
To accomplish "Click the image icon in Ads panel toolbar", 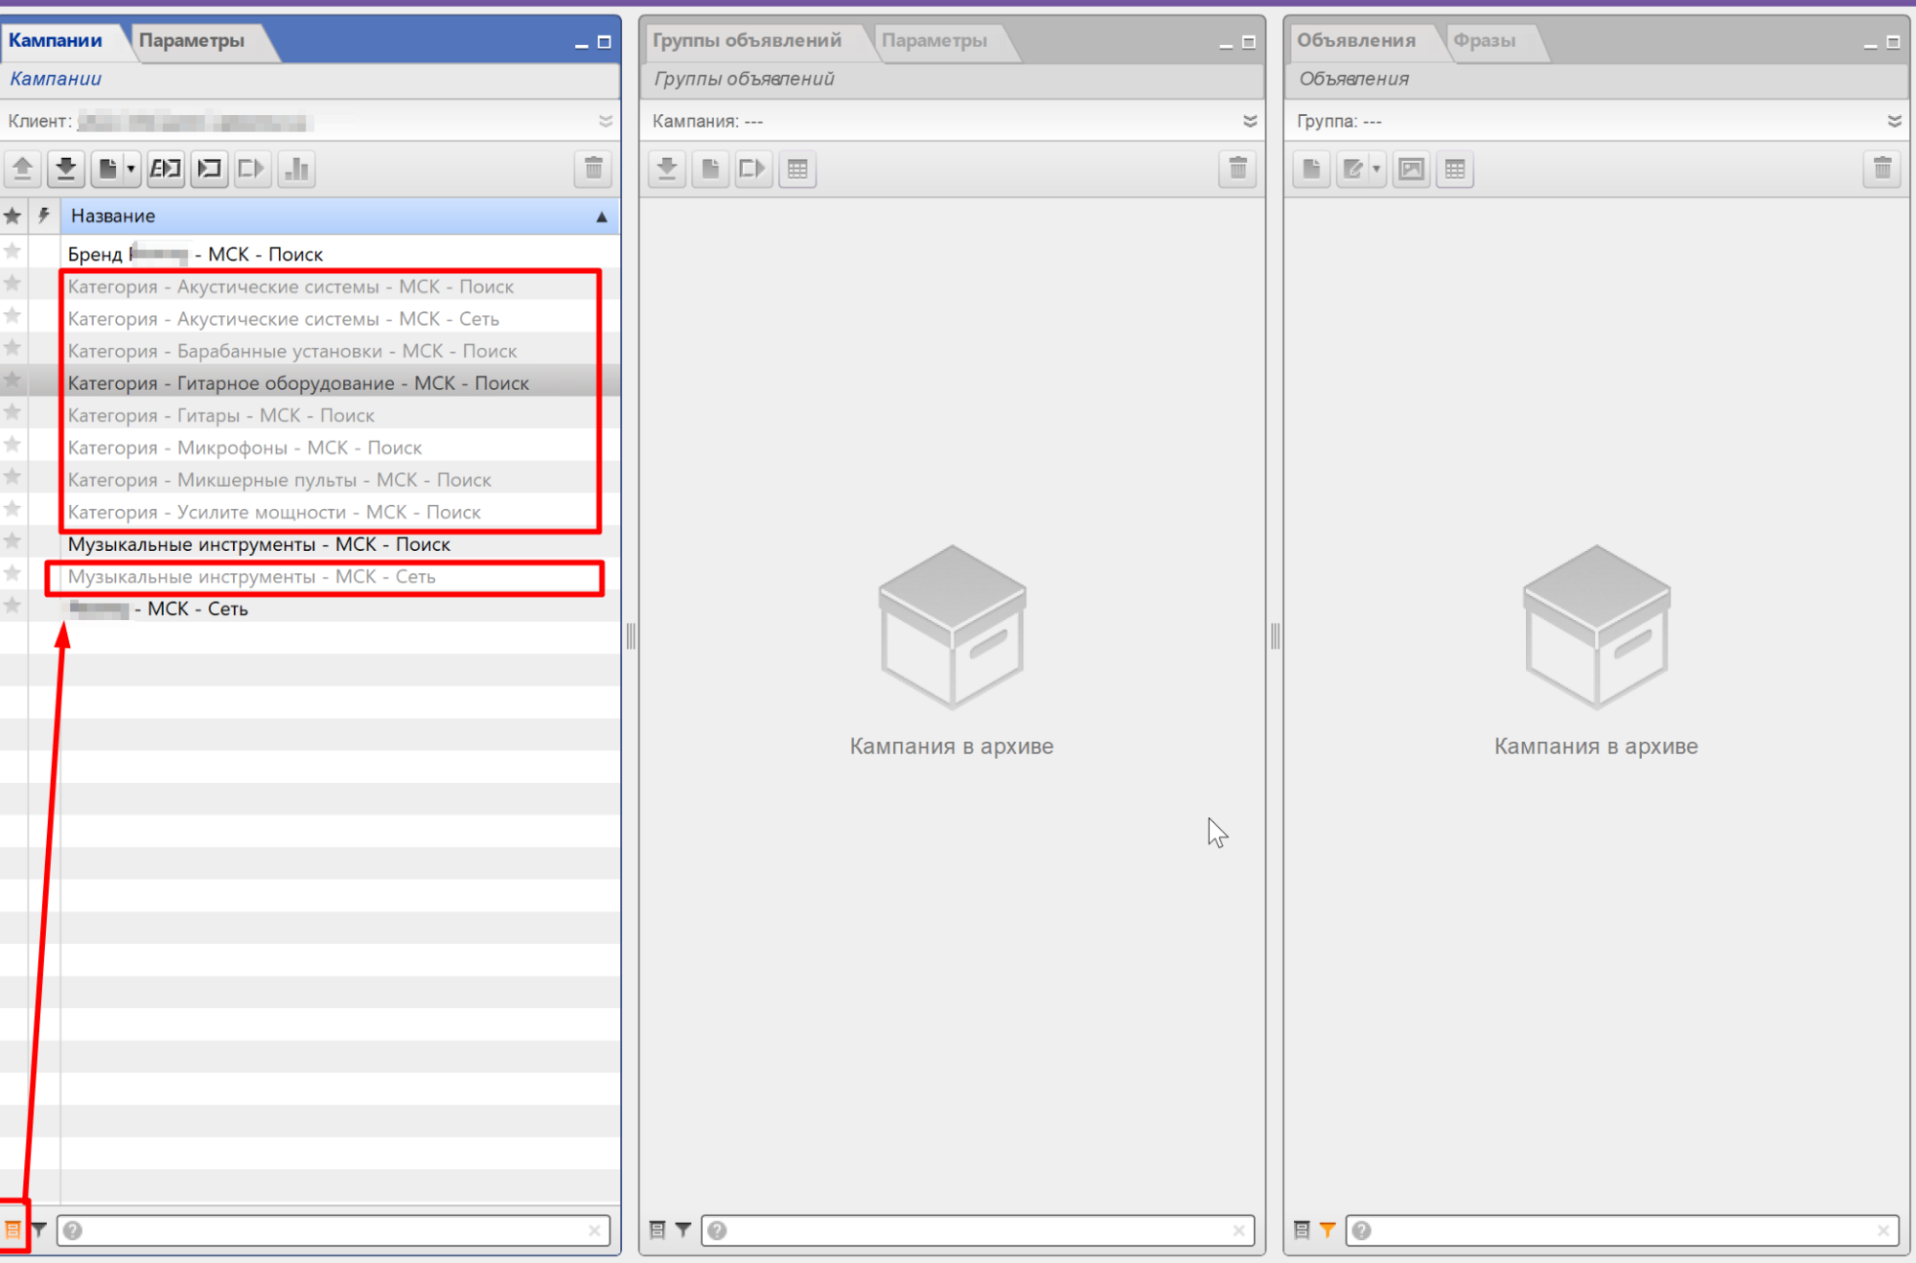I will pyautogui.click(x=1411, y=170).
